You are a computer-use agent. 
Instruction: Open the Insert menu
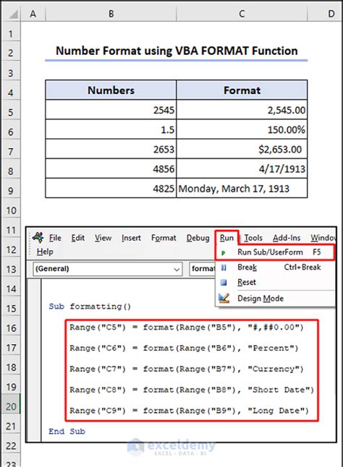click(x=131, y=238)
